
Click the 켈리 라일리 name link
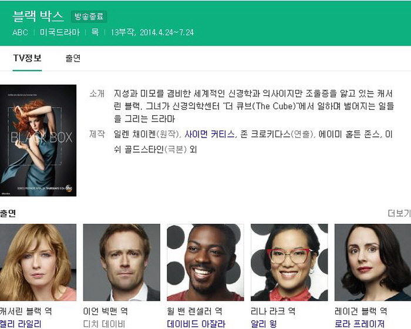pyautogui.click(x=21, y=324)
